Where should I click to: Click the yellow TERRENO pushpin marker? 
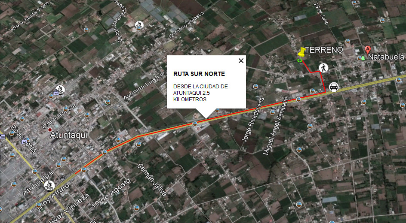pyautogui.click(x=301, y=51)
